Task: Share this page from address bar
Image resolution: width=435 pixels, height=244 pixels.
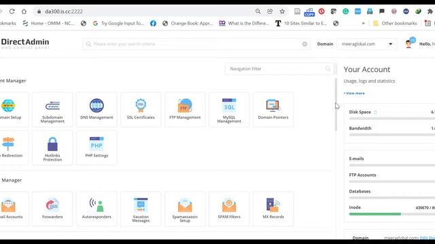Action: [x=270, y=12]
